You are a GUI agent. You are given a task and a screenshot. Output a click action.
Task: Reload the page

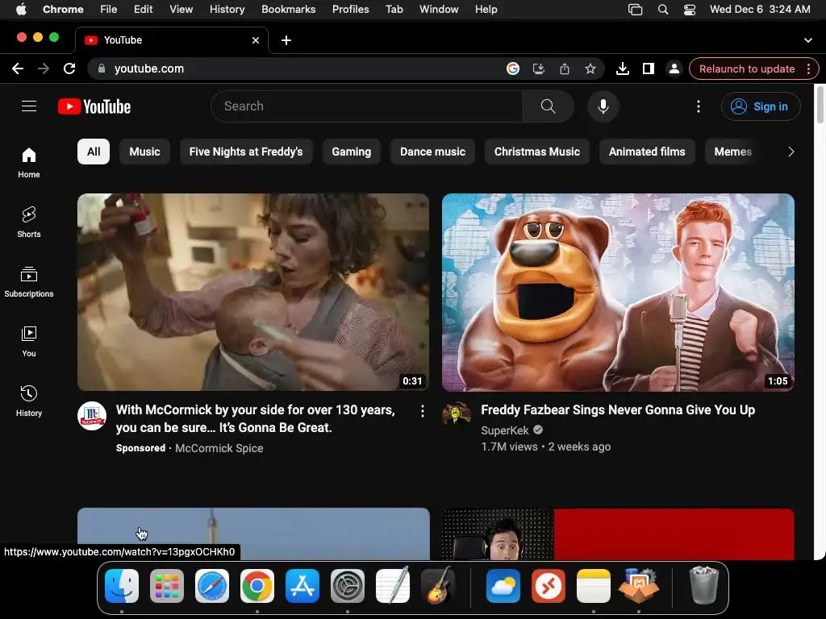pos(69,69)
